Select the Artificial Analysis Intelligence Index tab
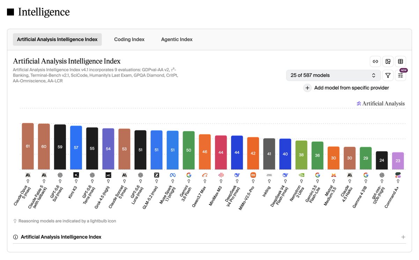Image resolution: width=419 pixels, height=260 pixels. click(57, 39)
